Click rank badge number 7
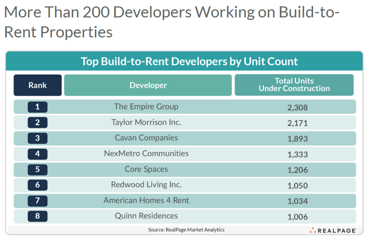This screenshot has width=370, height=240. 37,200
